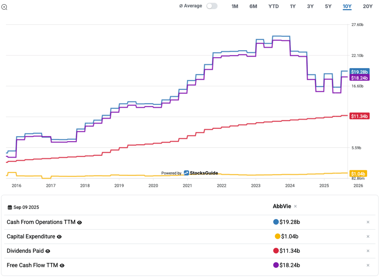Toggle visibility of Dividends Paid
The height and width of the screenshot is (278, 380).
click(48, 251)
